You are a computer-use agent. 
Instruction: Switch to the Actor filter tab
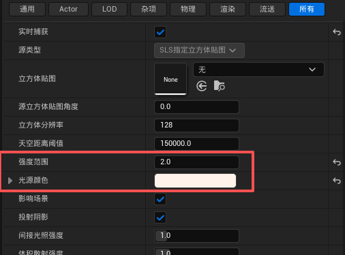click(x=68, y=9)
